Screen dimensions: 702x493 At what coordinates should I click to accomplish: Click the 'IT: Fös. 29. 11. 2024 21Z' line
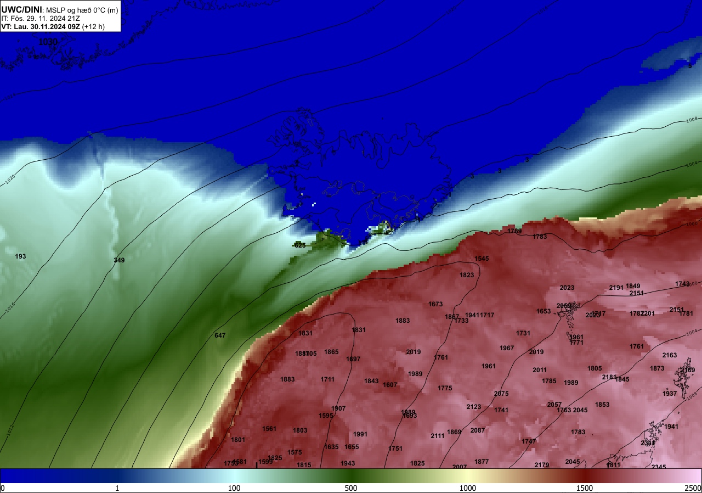[x=41, y=18]
